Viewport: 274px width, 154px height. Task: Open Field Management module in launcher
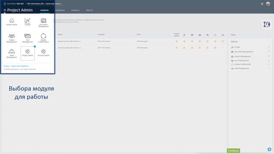click(x=12, y=53)
